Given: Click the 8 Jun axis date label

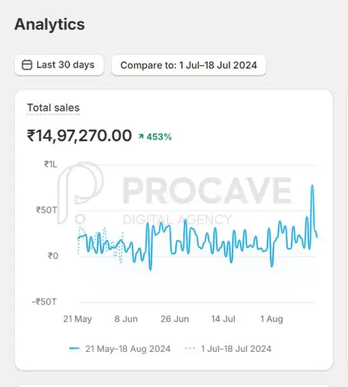Looking at the screenshot, I should pos(126,319).
